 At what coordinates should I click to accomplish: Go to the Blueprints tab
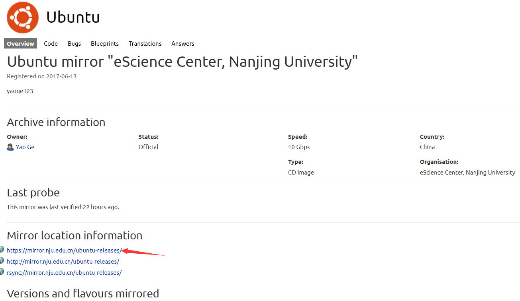point(105,44)
